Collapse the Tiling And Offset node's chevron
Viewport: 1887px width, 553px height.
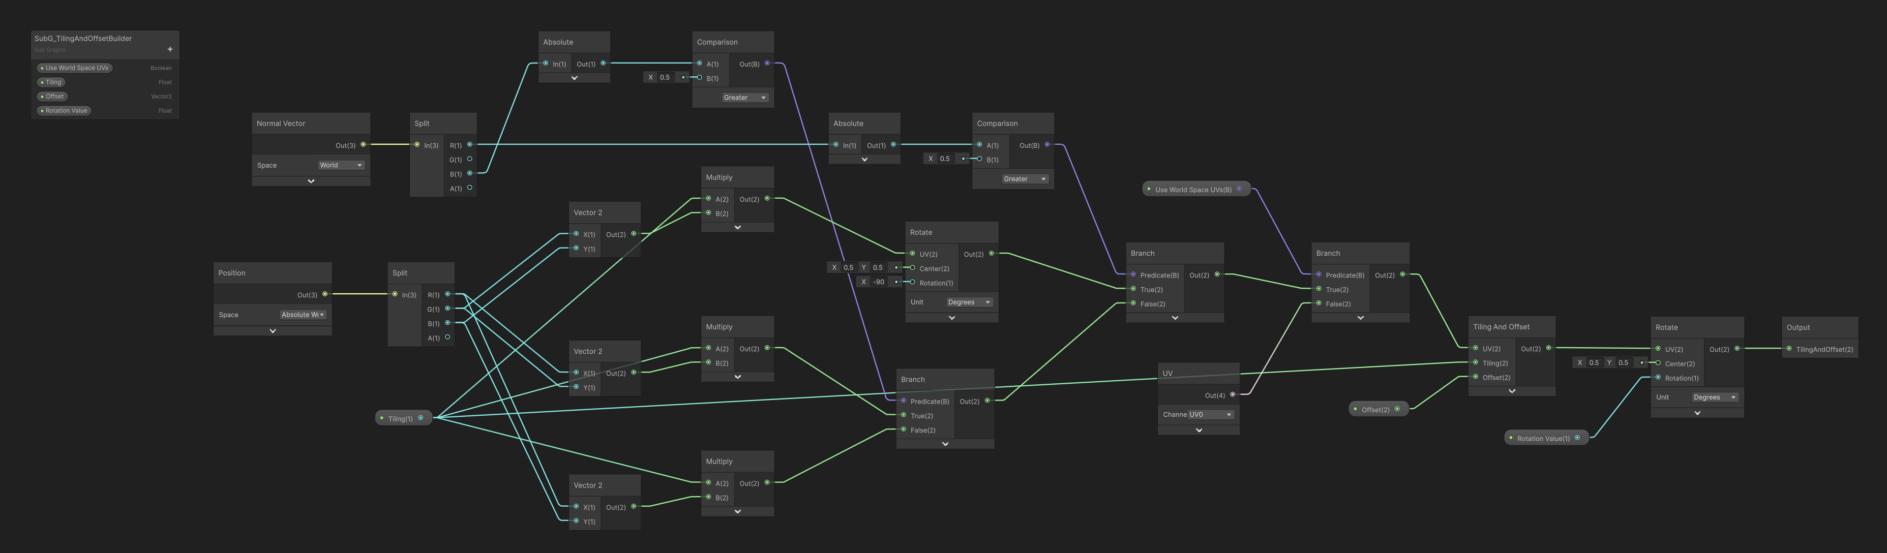[1512, 391]
